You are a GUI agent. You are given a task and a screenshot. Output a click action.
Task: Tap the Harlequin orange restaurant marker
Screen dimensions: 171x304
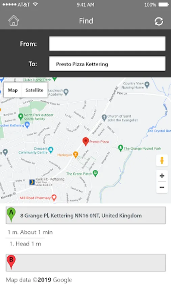[x=76, y=155]
